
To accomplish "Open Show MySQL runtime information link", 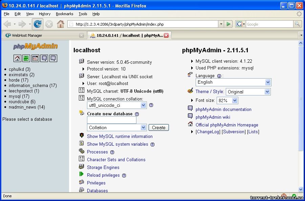I will [x=119, y=137].
